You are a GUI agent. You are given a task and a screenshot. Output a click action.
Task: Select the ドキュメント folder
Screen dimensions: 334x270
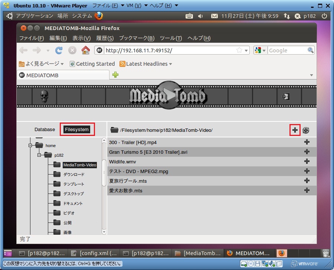[73, 203]
